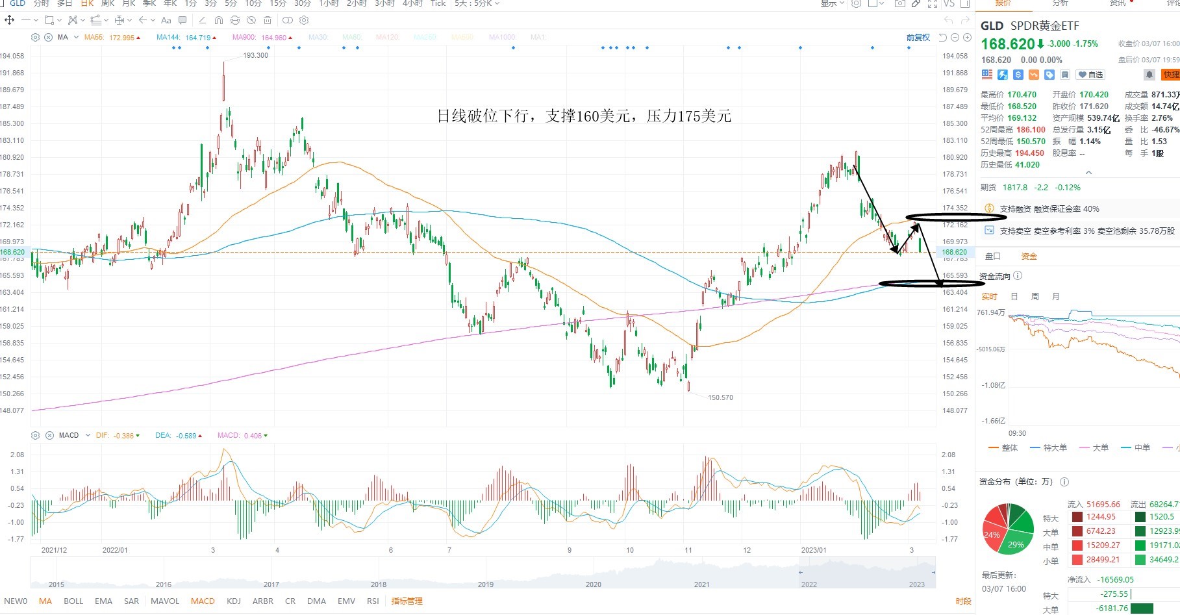Screen dimensions: 1180x615
Task: Click the chart undo arrow
Action: [948, 20]
